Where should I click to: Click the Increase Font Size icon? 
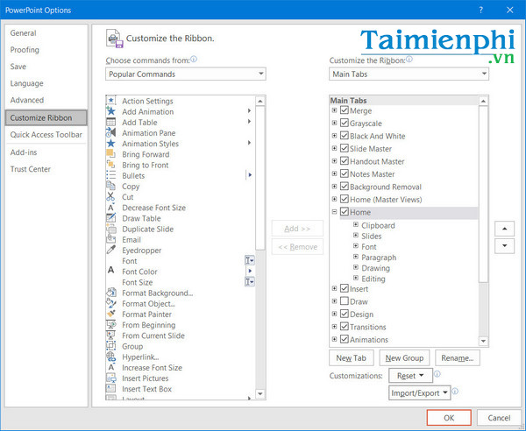click(111, 367)
